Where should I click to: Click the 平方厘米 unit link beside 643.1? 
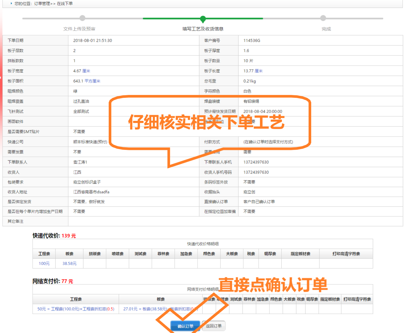click(92, 81)
